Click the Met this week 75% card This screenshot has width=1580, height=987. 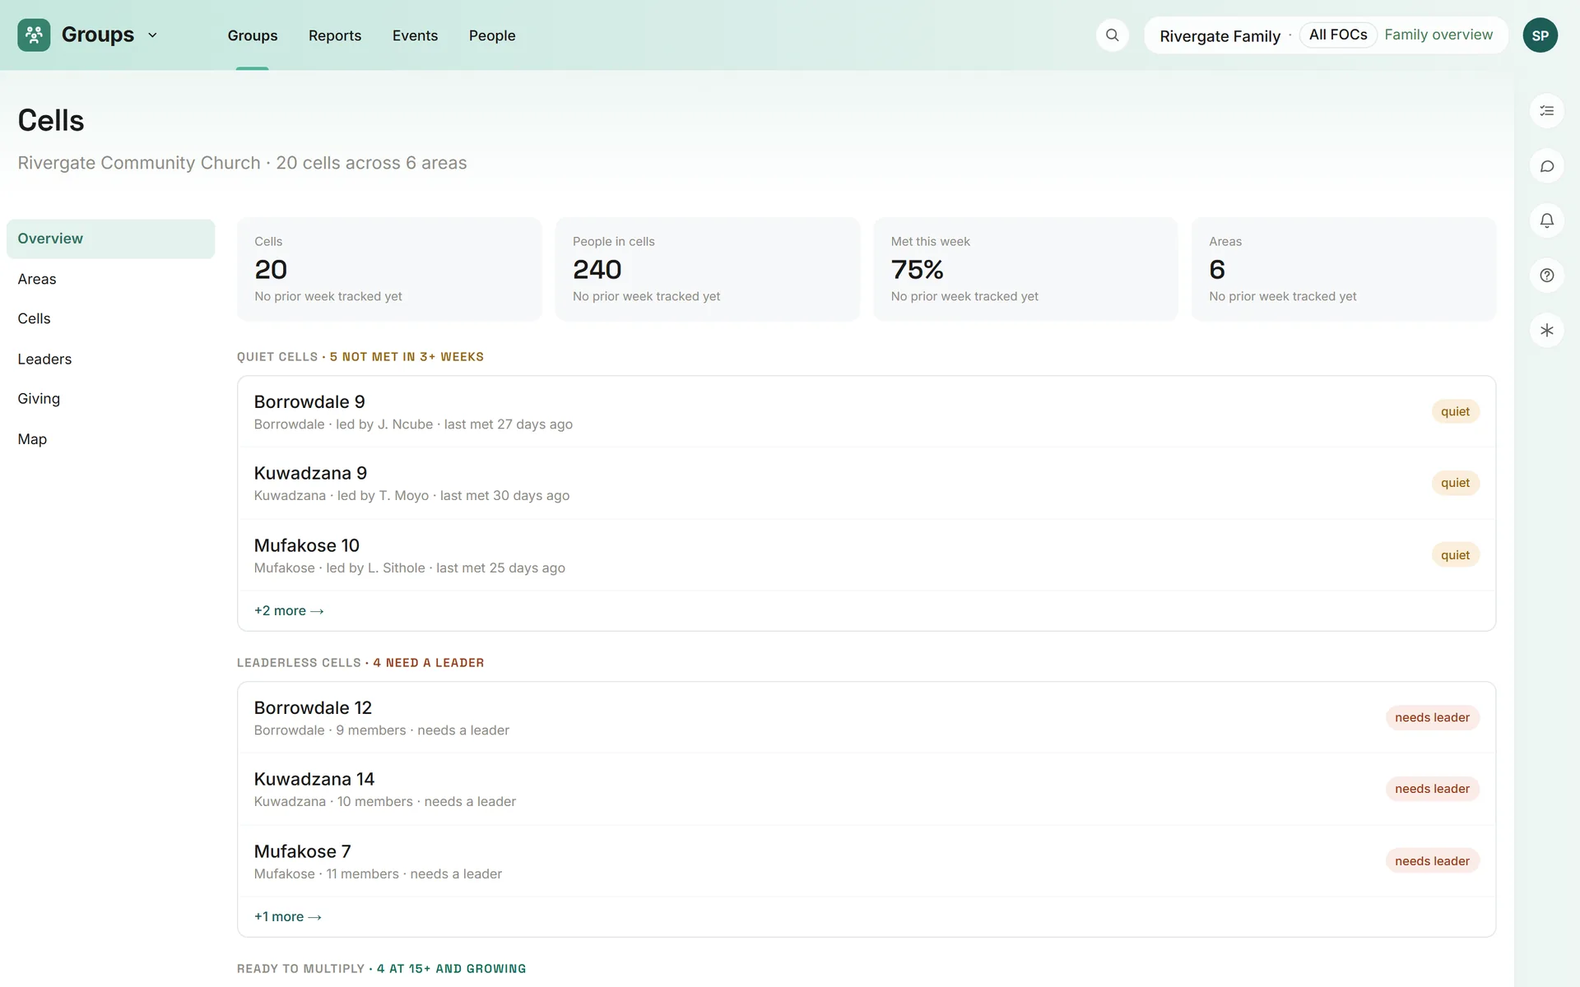click(x=1025, y=269)
